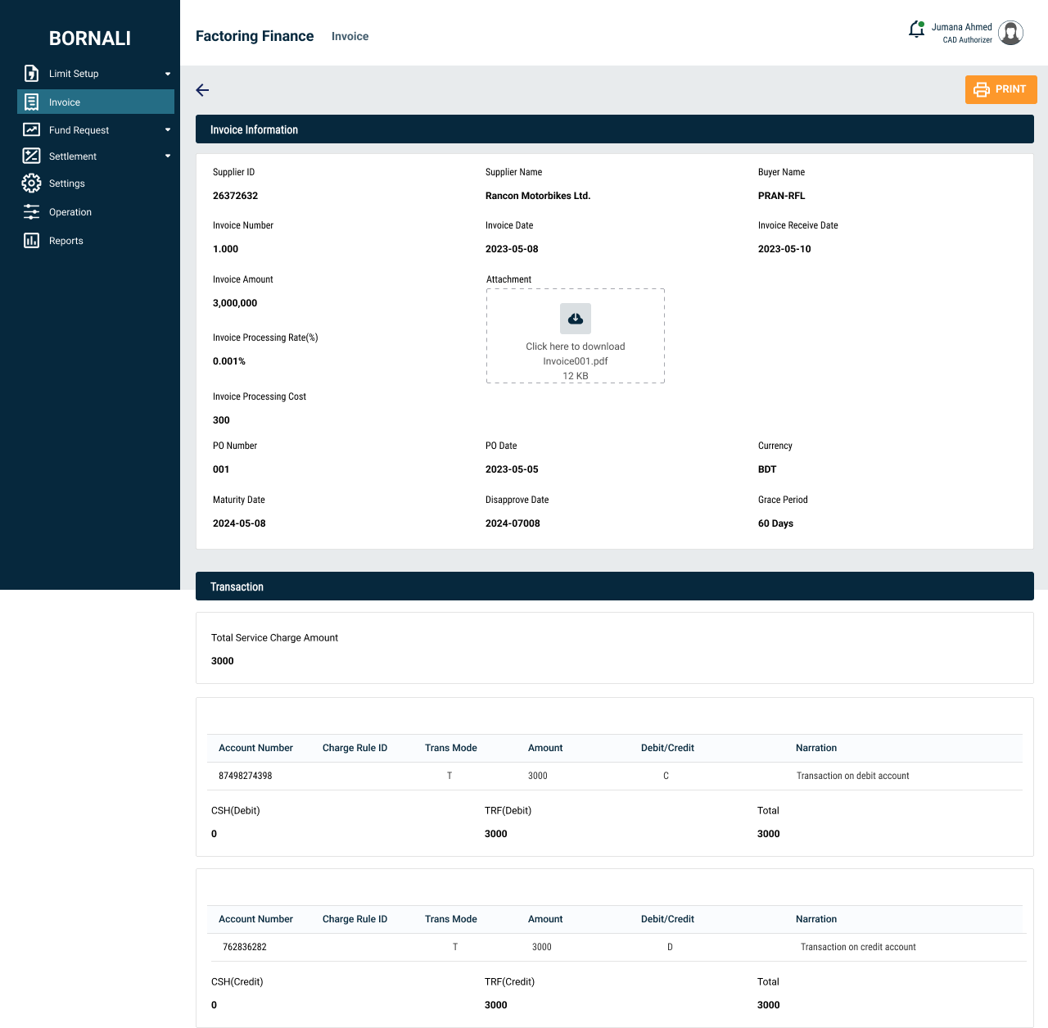Click invoice receive date 2023-05-10
This screenshot has width=1048, height=1028.
pos(784,249)
